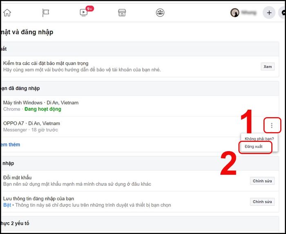The width and height of the screenshot is (286, 234).
Task: Click the plus Create button
Action: pyautogui.click(x=269, y=13)
